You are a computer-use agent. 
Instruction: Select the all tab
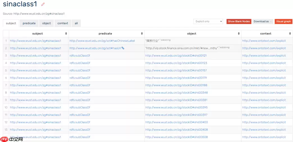tap(76, 23)
